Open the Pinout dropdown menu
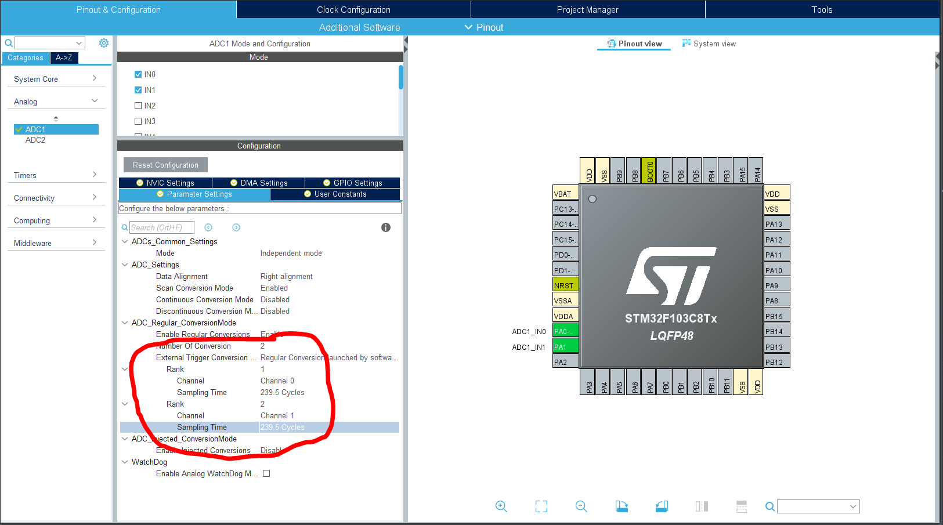The image size is (943, 525). click(484, 27)
